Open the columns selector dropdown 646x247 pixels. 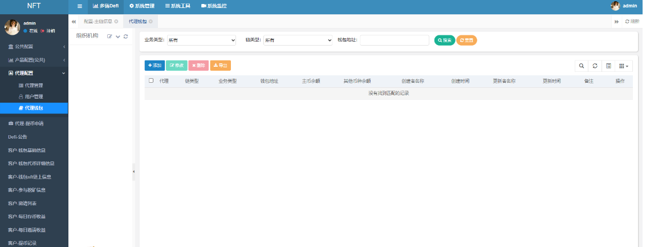(x=624, y=66)
